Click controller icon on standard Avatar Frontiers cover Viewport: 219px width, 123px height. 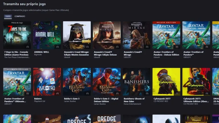tap(207, 47)
